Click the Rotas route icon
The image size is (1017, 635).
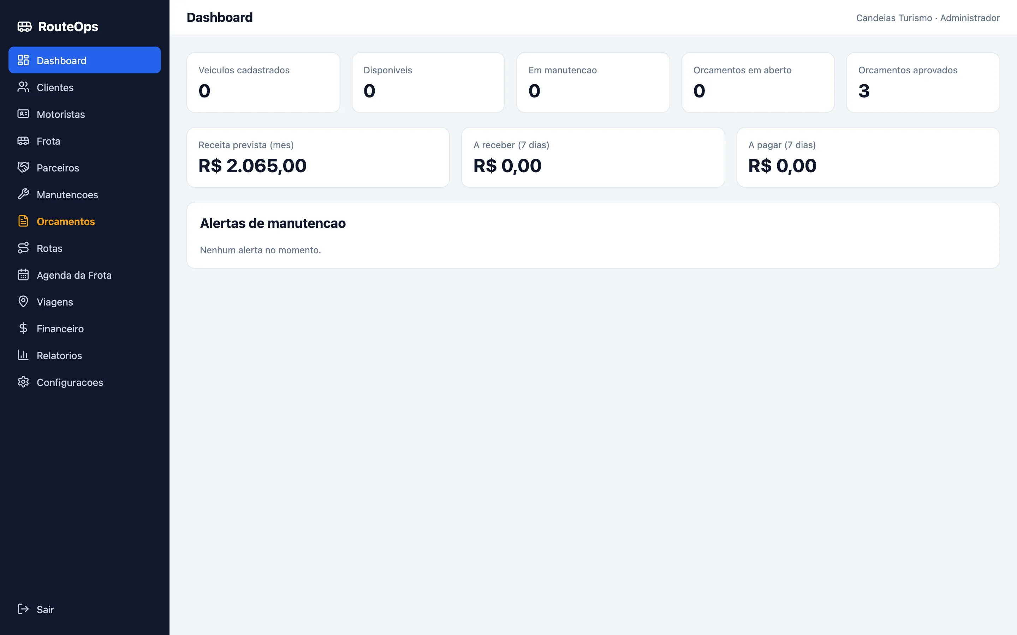click(x=23, y=248)
